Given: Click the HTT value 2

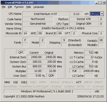Looking at the screenshot, I should (x=74, y=33).
